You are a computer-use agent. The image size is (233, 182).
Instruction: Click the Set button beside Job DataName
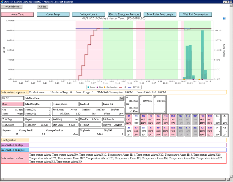tap(121, 98)
